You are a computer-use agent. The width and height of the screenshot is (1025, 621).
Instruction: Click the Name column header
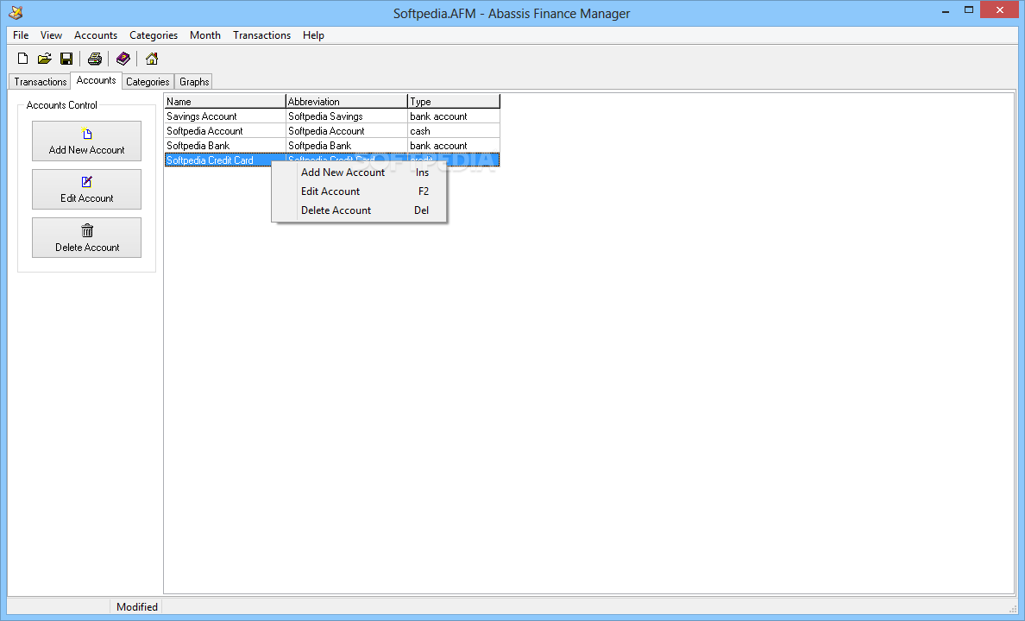tap(225, 101)
